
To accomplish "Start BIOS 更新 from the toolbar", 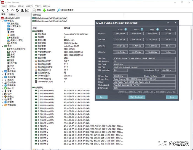I will click(x=49, y=10).
